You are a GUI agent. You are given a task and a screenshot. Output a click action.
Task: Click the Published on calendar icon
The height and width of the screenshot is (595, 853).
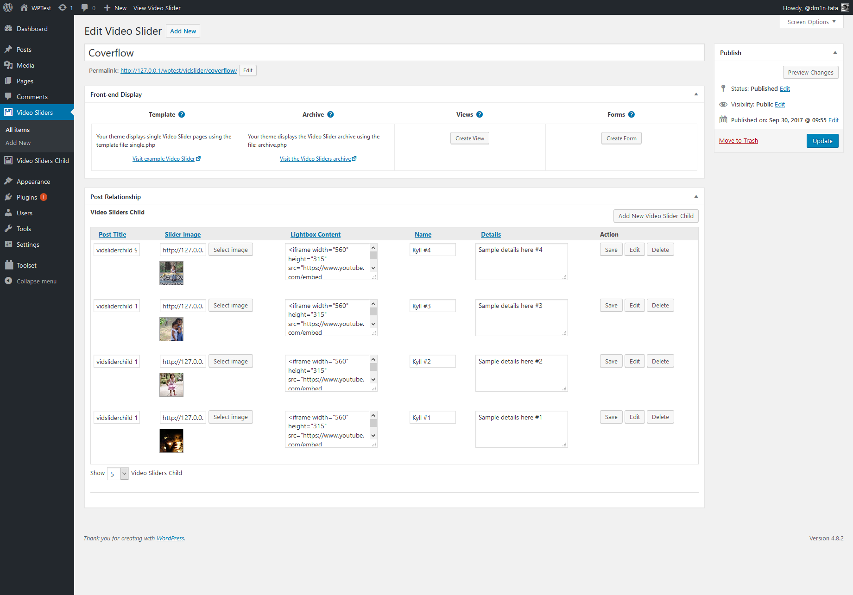[723, 119]
